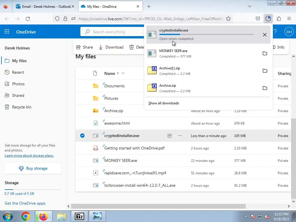Bookmark this page with the star icon
Image resolution: width=296 pixels, height=222 pixels.
click(228, 19)
